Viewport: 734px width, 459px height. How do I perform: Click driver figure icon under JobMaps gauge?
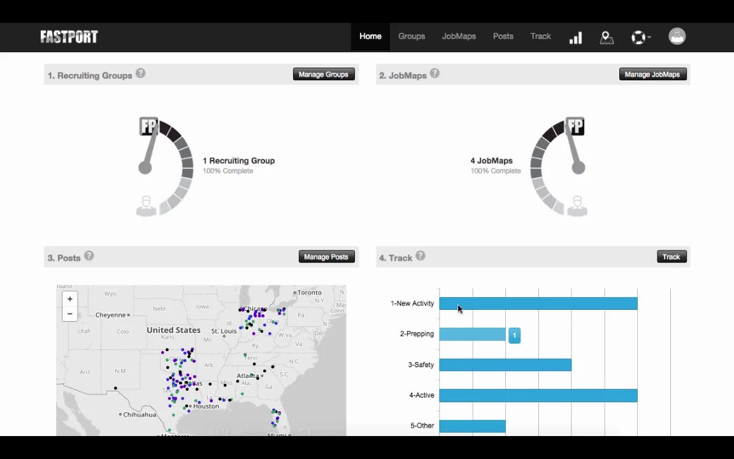(577, 206)
